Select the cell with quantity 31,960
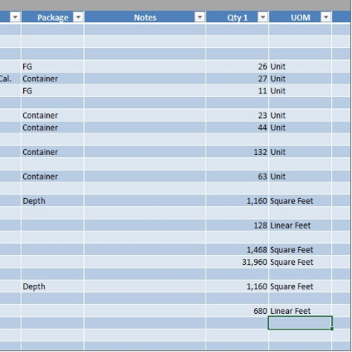Screen dimensions: 352x352 pyautogui.click(x=237, y=262)
